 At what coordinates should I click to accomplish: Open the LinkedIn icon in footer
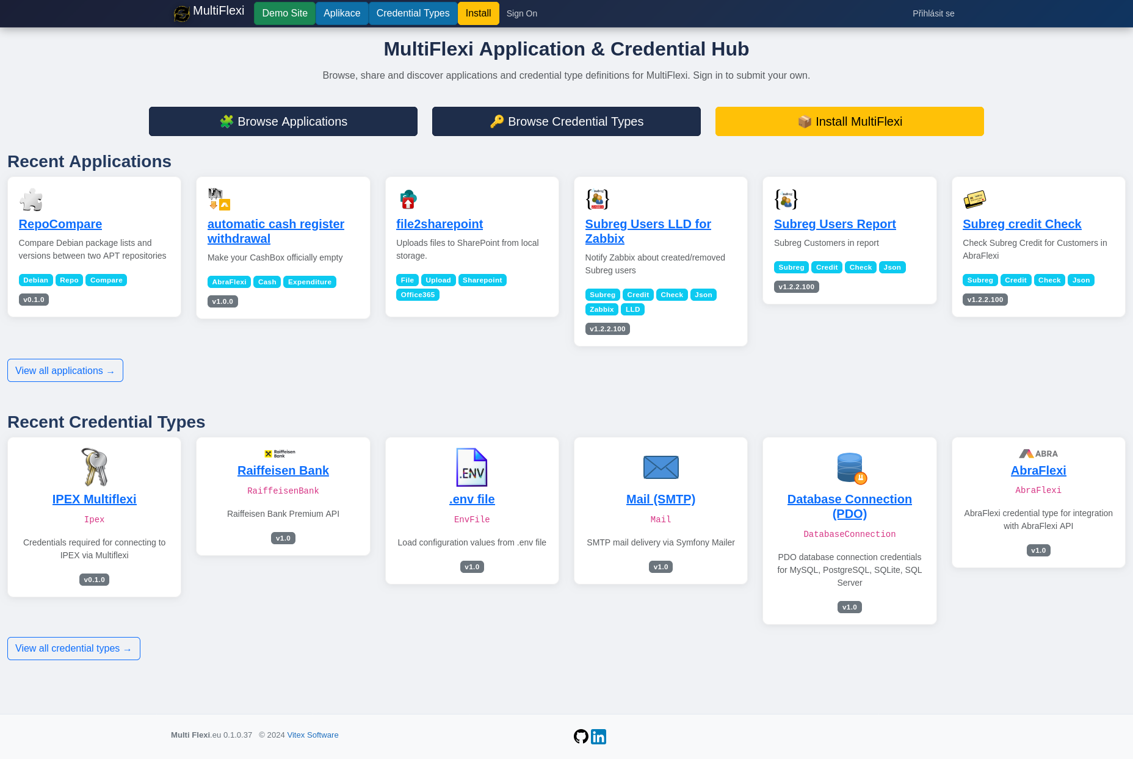point(599,736)
